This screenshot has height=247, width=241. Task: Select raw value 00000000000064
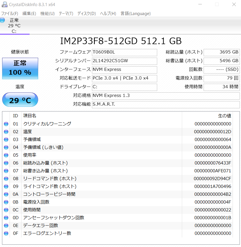[213, 140]
